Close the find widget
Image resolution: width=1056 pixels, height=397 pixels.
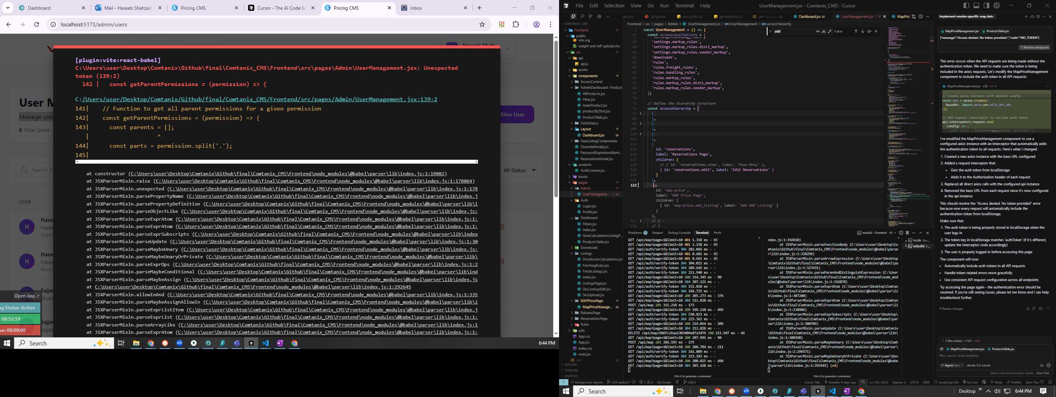coord(876,31)
